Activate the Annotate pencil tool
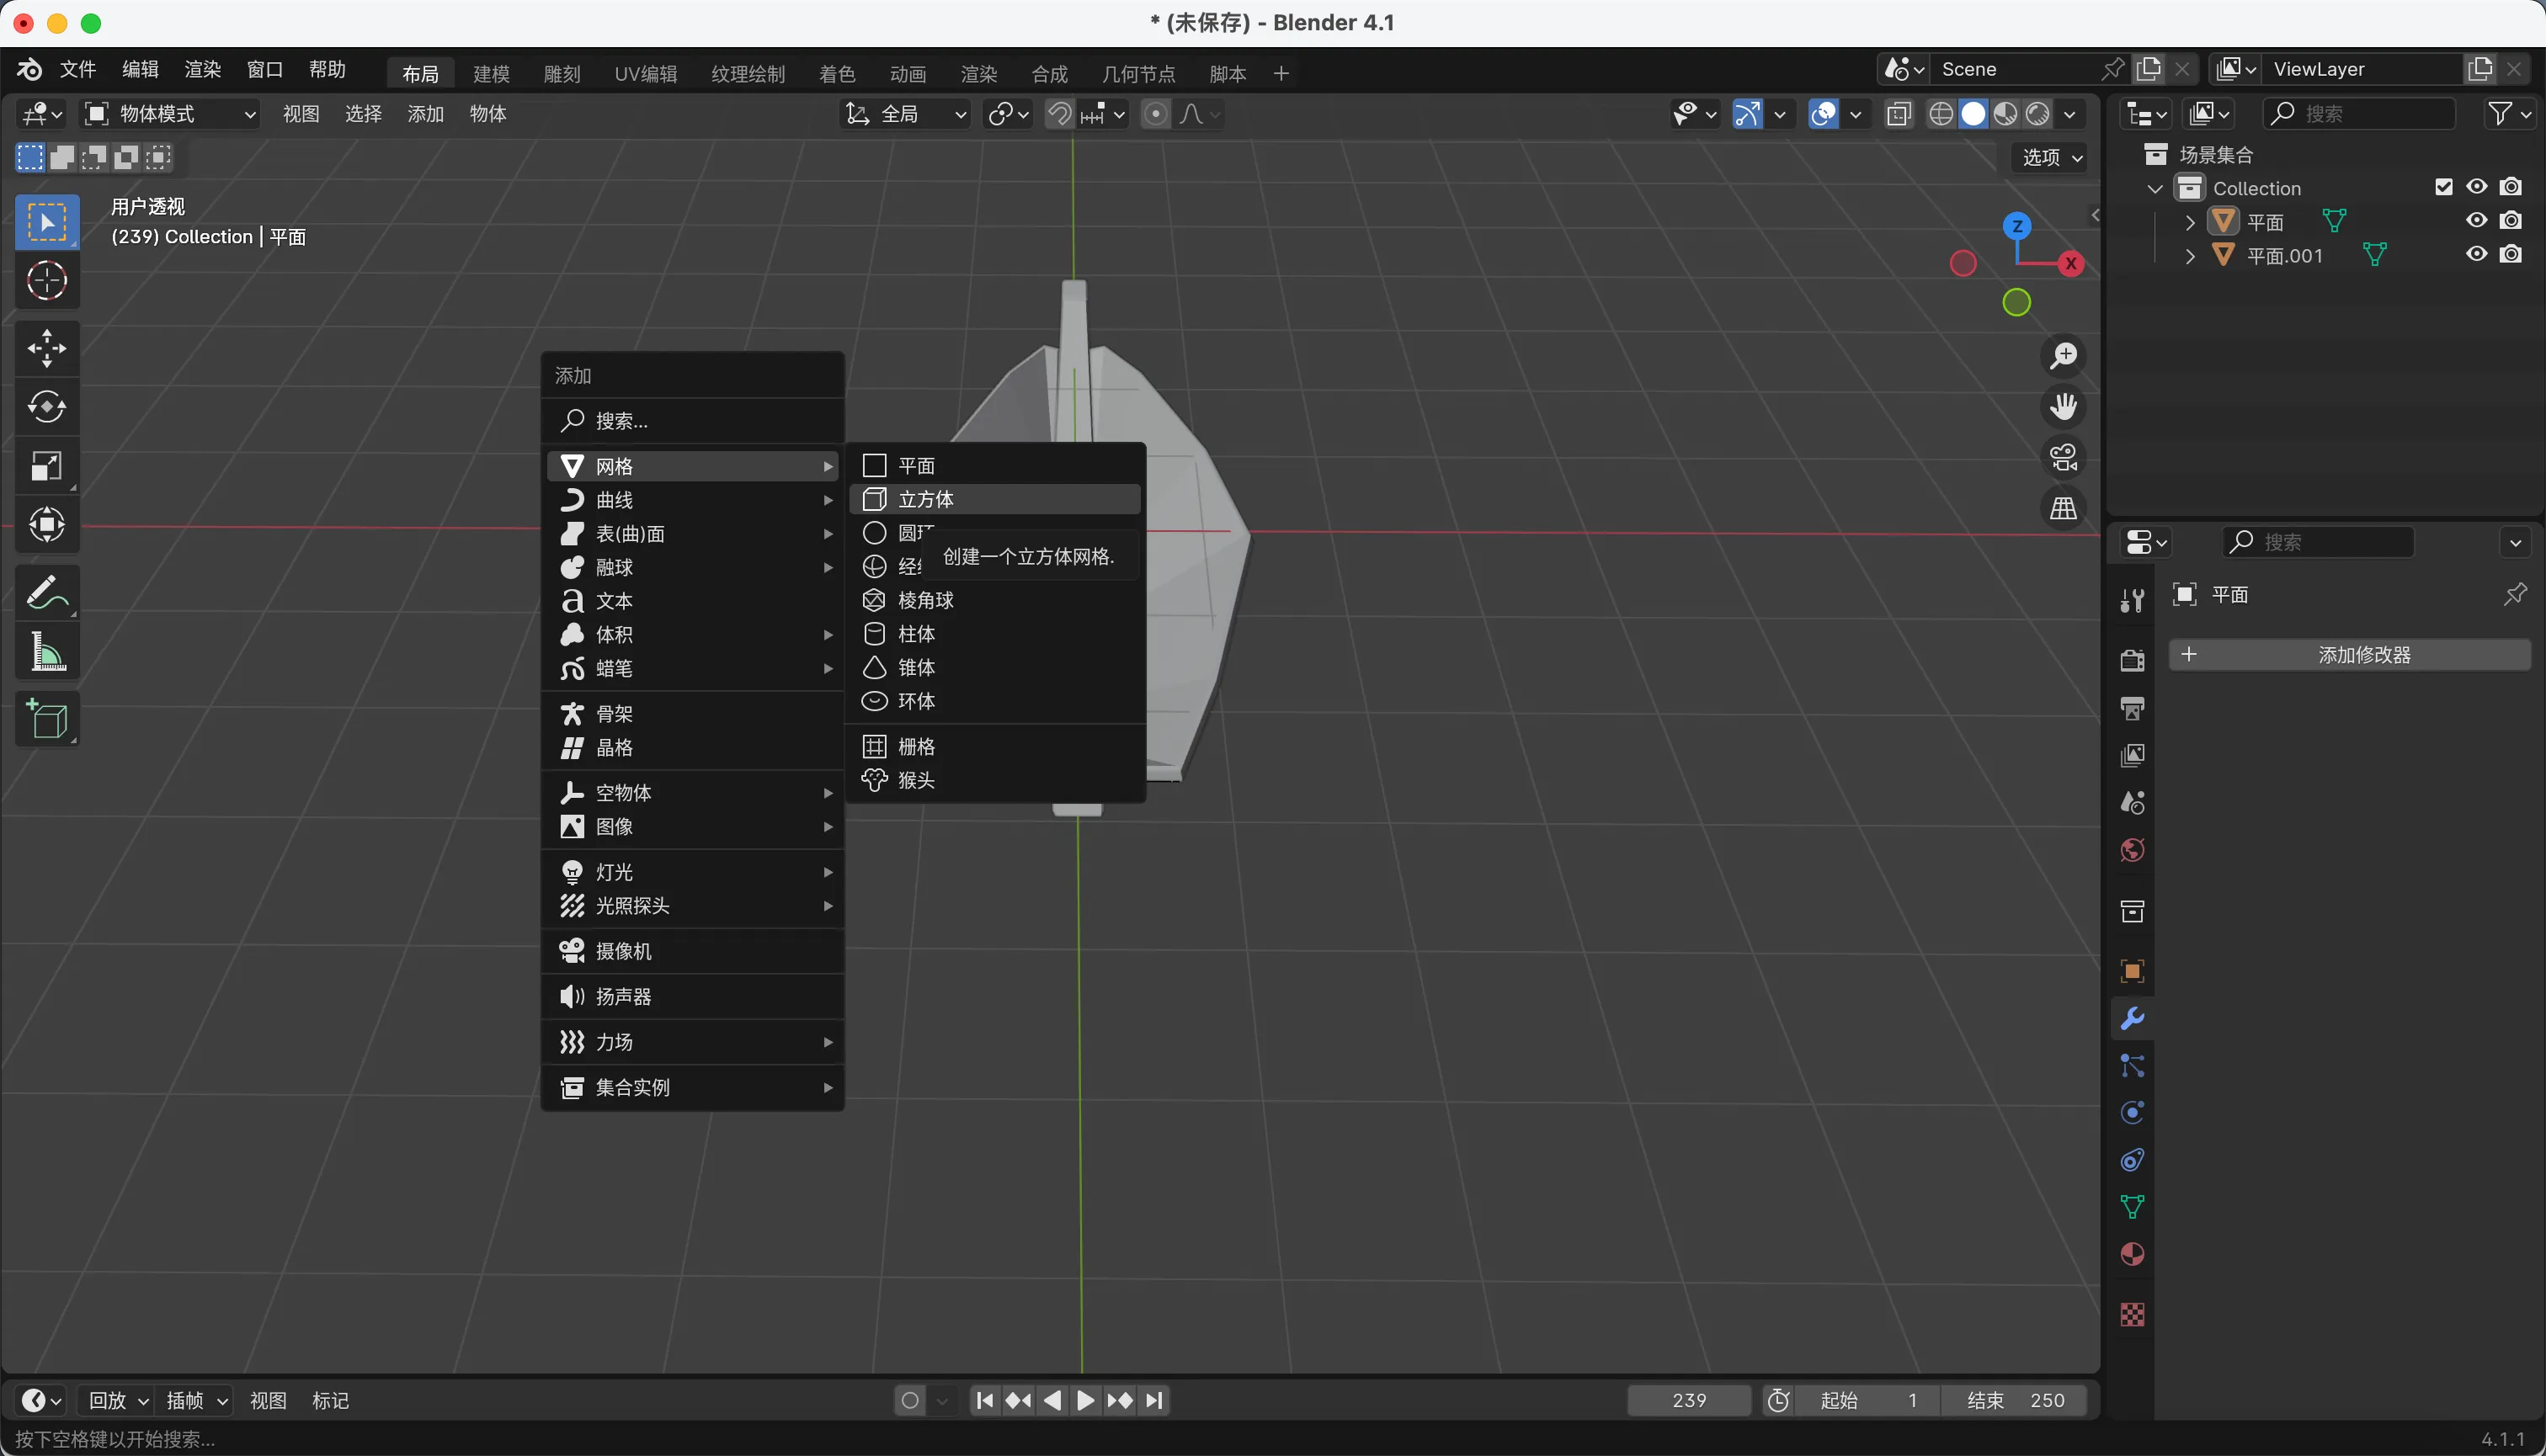2546x1456 pixels. [46, 592]
